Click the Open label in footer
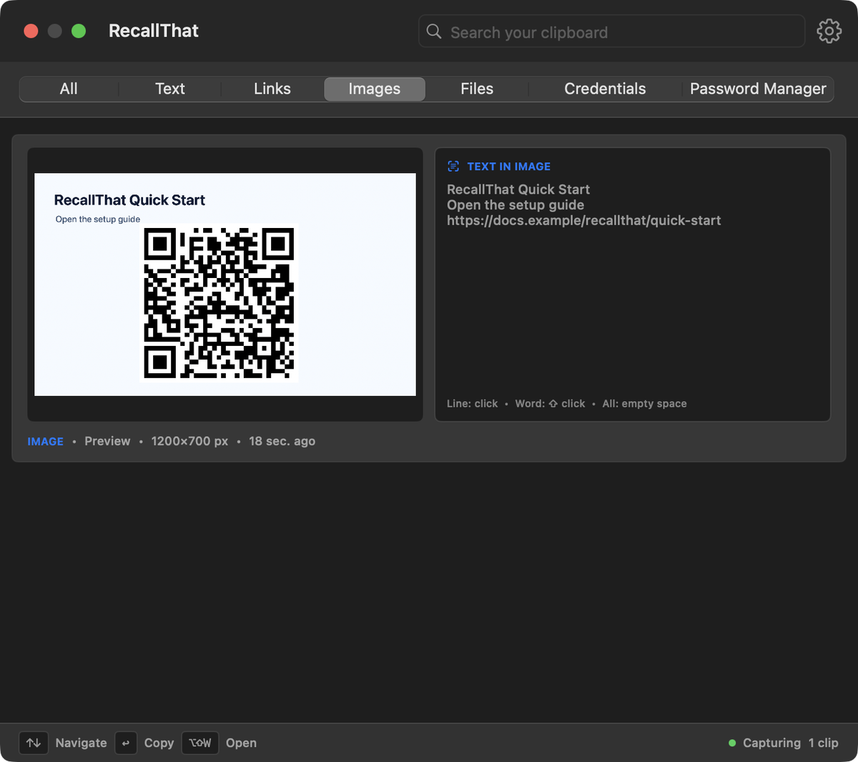 (242, 743)
